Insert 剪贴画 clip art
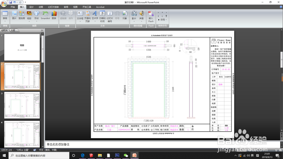 tap(22, 15)
